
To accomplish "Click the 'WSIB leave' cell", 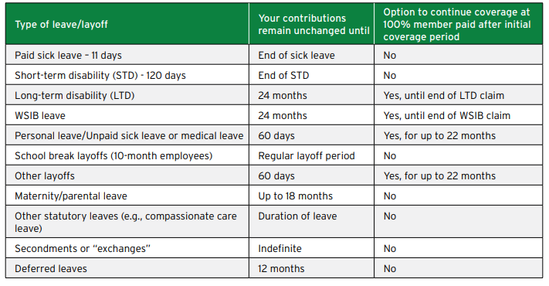I will click(x=127, y=115).
